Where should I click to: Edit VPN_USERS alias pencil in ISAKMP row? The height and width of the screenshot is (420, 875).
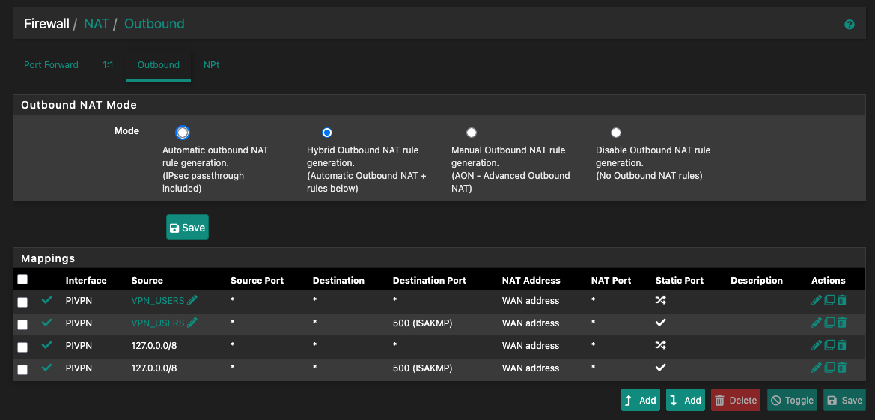(x=192, y=323)
